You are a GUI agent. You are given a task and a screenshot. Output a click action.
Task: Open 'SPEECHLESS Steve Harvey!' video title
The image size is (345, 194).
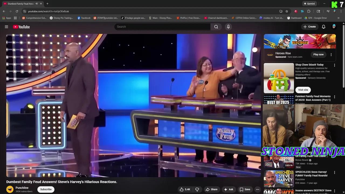pyautogui.click(x=311, y=174)
